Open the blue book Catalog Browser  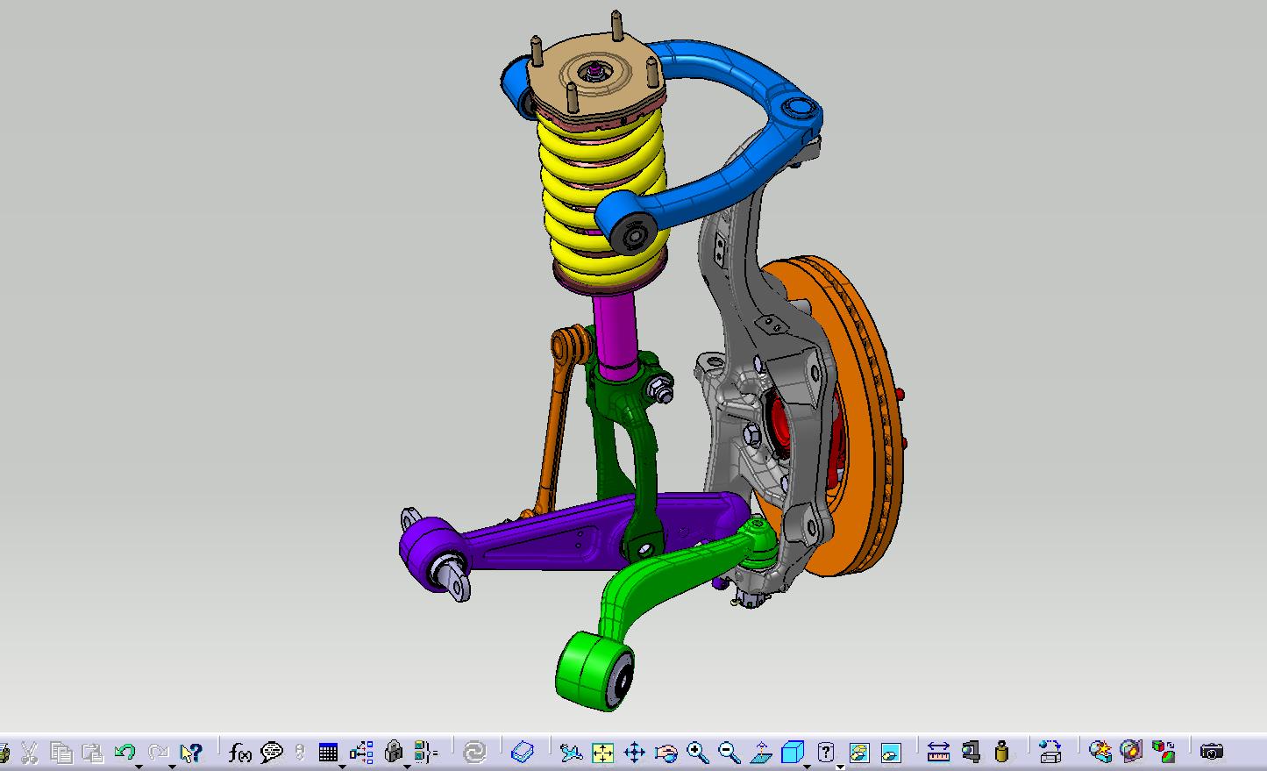523,752
